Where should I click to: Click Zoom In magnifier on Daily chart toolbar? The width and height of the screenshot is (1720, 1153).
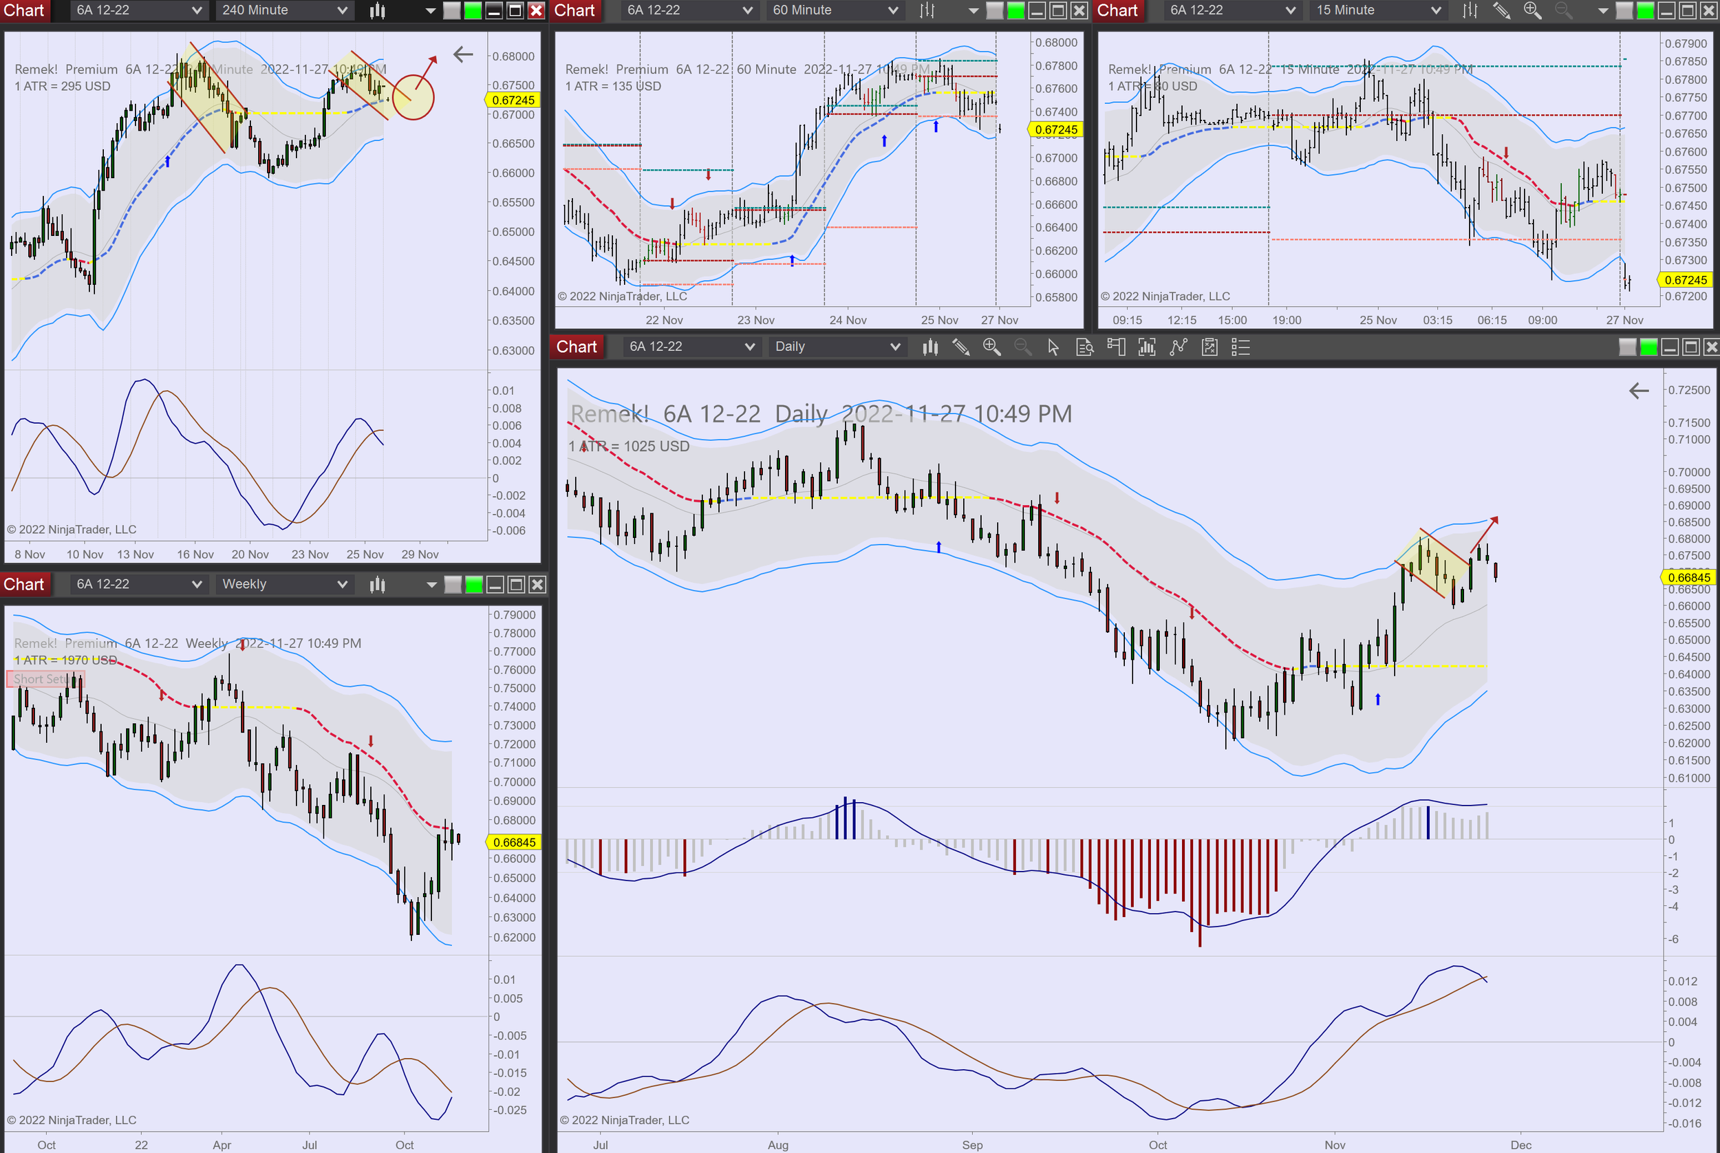(x=991, y=347)
